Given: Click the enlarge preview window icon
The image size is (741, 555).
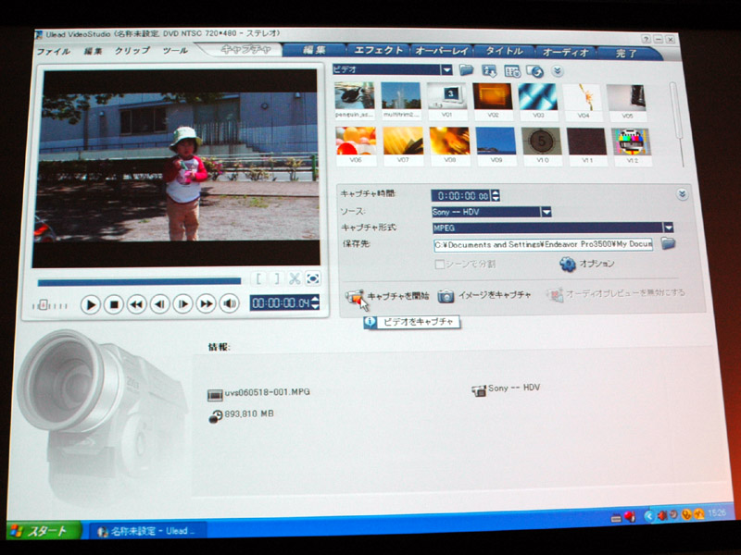Looking at the screenshot, I should tap(313, 278).
